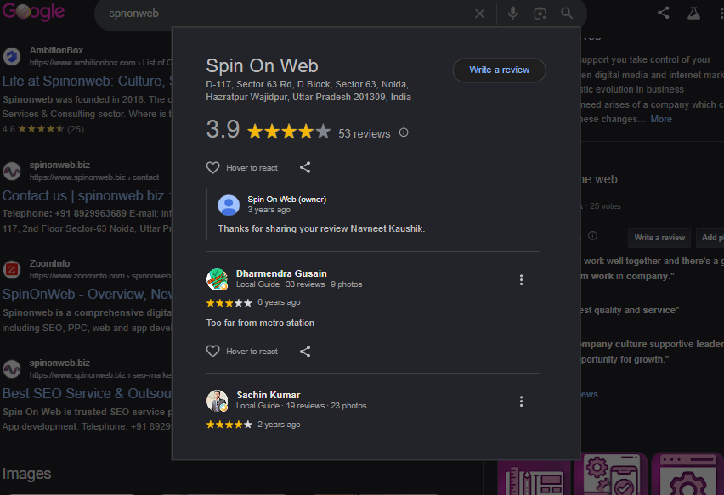Open more options for Sachin Kumar's review
The width and height of the screenshot is (724, 495).
point(521,402)
